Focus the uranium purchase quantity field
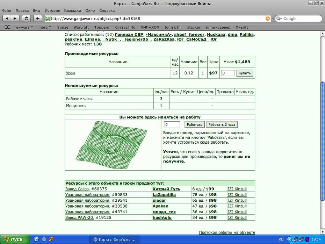Image resolution: width=325 pixels, height=244 pixels. pyautogui.click(x=228, y=73)
